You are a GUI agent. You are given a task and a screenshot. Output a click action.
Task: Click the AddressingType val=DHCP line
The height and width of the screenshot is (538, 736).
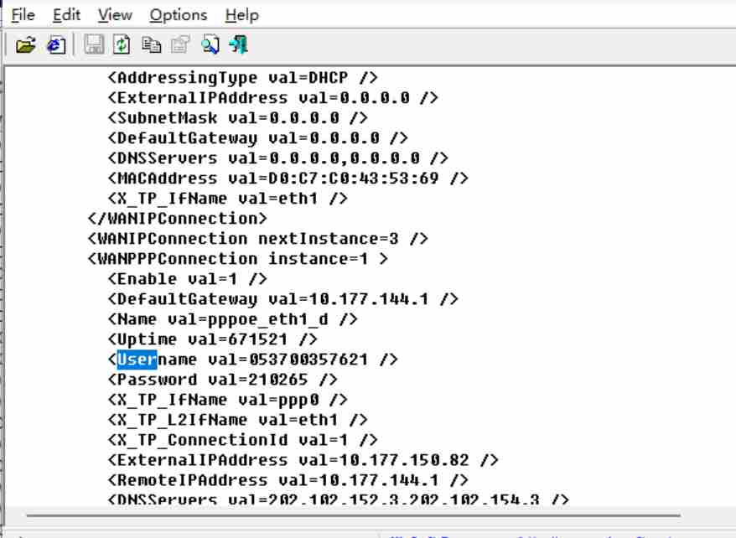[x=242, y=78]
